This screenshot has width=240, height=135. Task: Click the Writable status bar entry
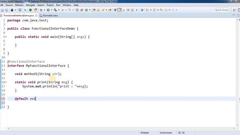pyautogui.click(x=144, y=133)
